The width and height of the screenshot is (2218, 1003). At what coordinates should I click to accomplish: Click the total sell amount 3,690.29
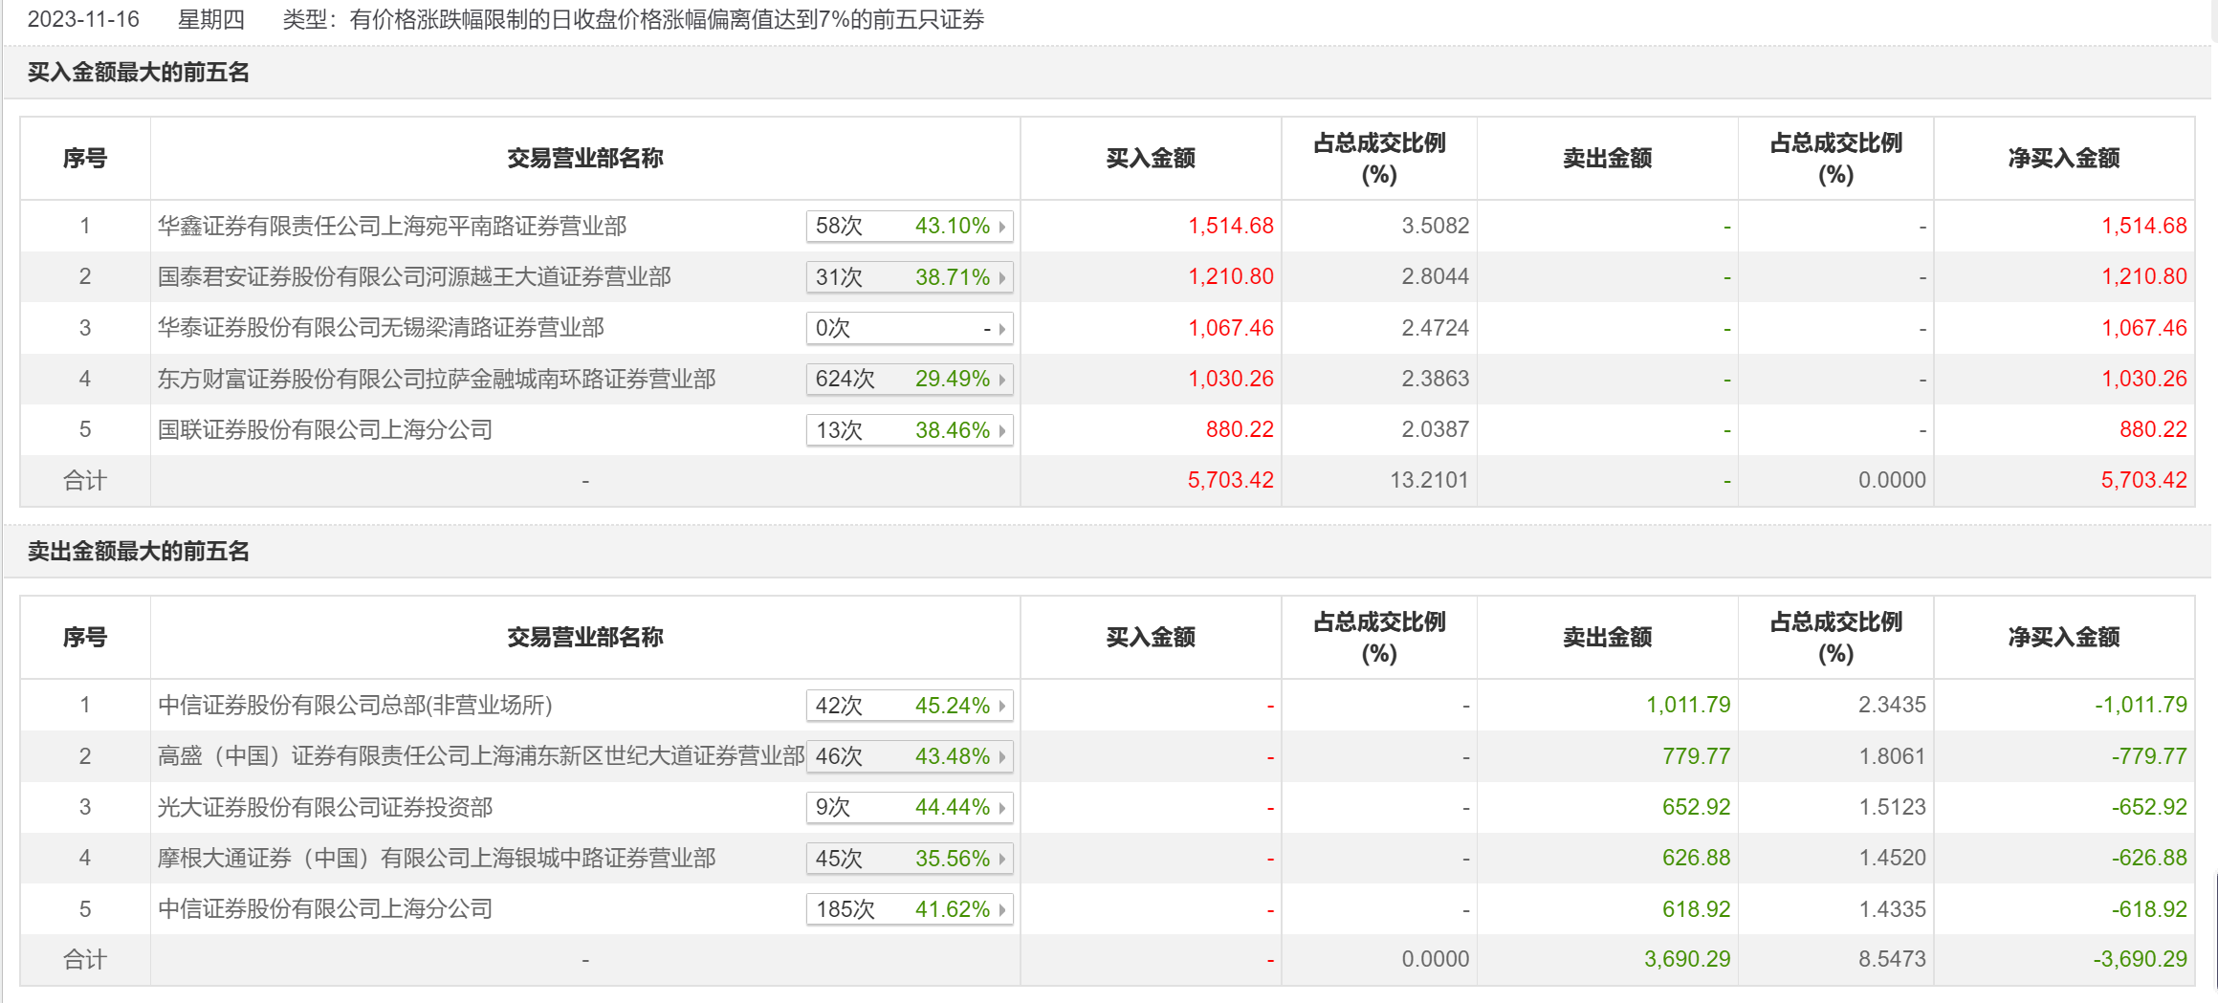click(x=1687, y=960)
